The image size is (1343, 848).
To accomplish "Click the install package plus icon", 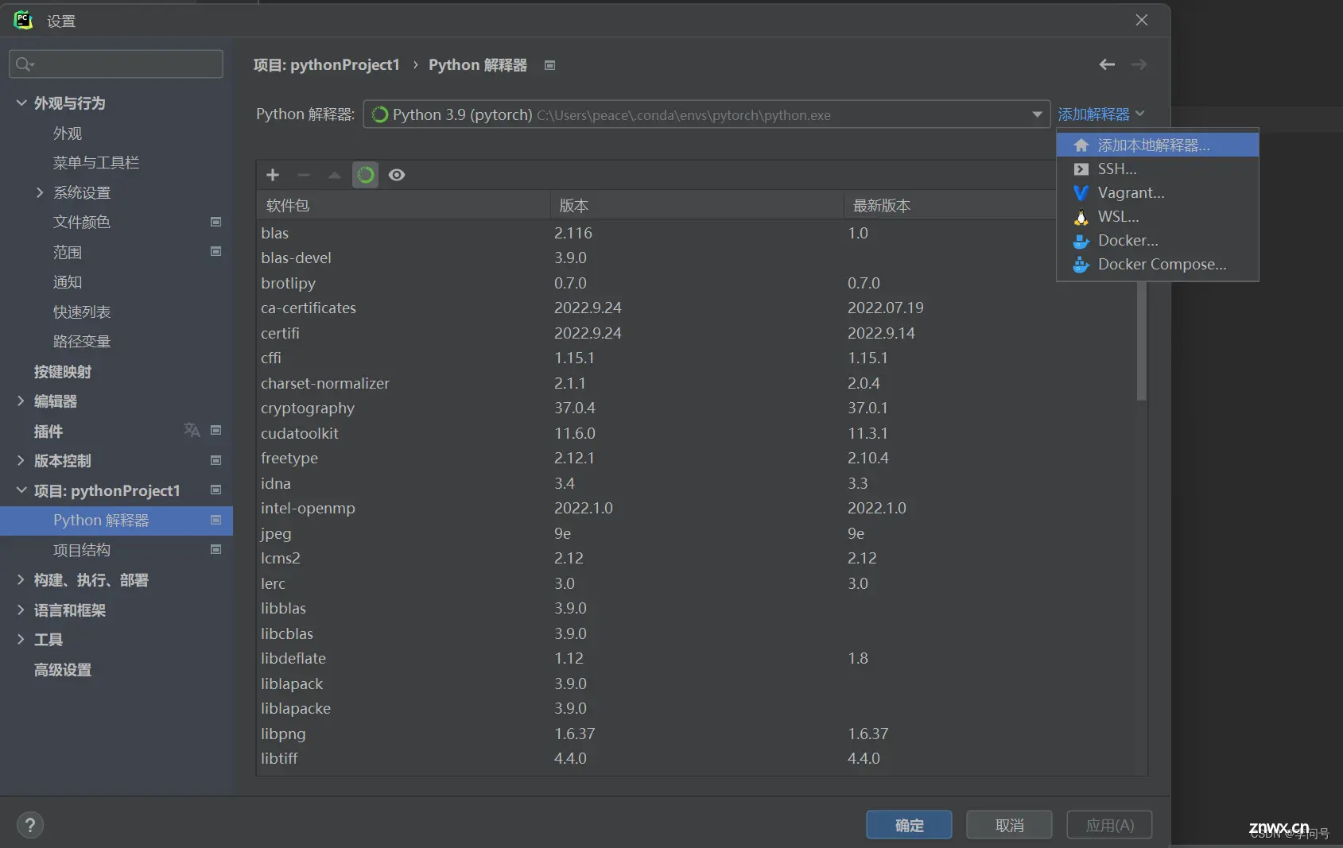I will pos(273,175).
